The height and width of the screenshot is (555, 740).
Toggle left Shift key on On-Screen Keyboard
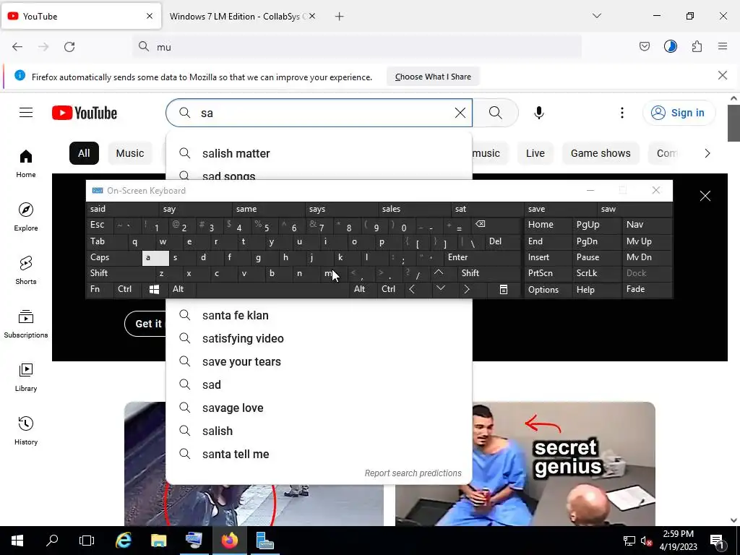[121, 273]
